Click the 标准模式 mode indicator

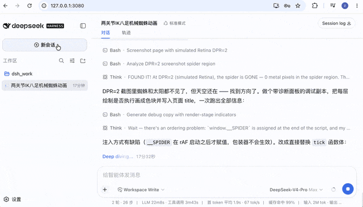coord(175,23)
